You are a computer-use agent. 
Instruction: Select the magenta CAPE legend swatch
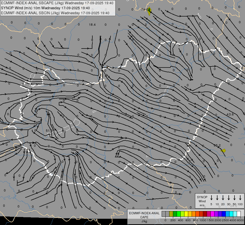212,214
